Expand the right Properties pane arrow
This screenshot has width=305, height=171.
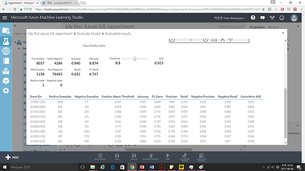(x=298, y=26)
